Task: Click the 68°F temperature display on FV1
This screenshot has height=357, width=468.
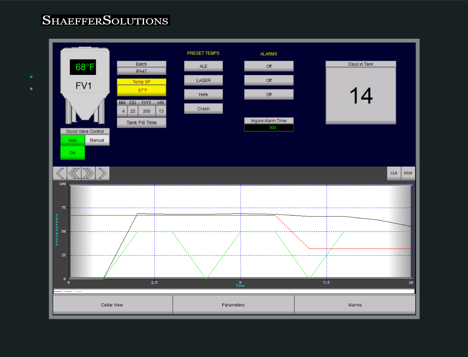Action: pos(84,67)
